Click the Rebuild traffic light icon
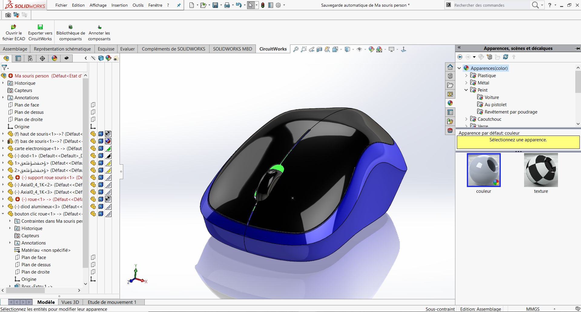 point(263,5)
